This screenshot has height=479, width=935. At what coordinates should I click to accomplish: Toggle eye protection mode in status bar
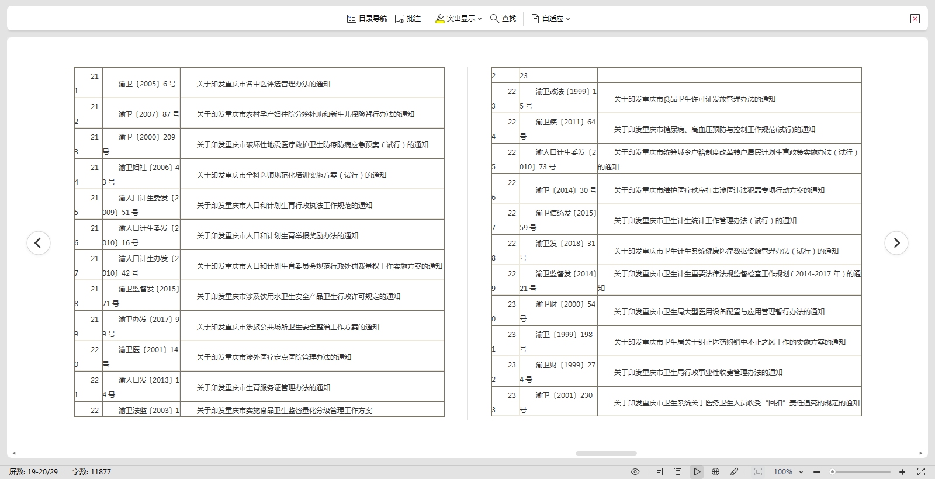635,472
